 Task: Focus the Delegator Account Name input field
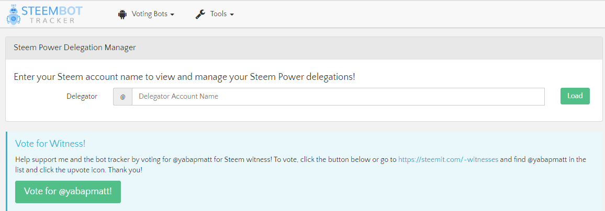pyautogui.click(x=338, y=97)
